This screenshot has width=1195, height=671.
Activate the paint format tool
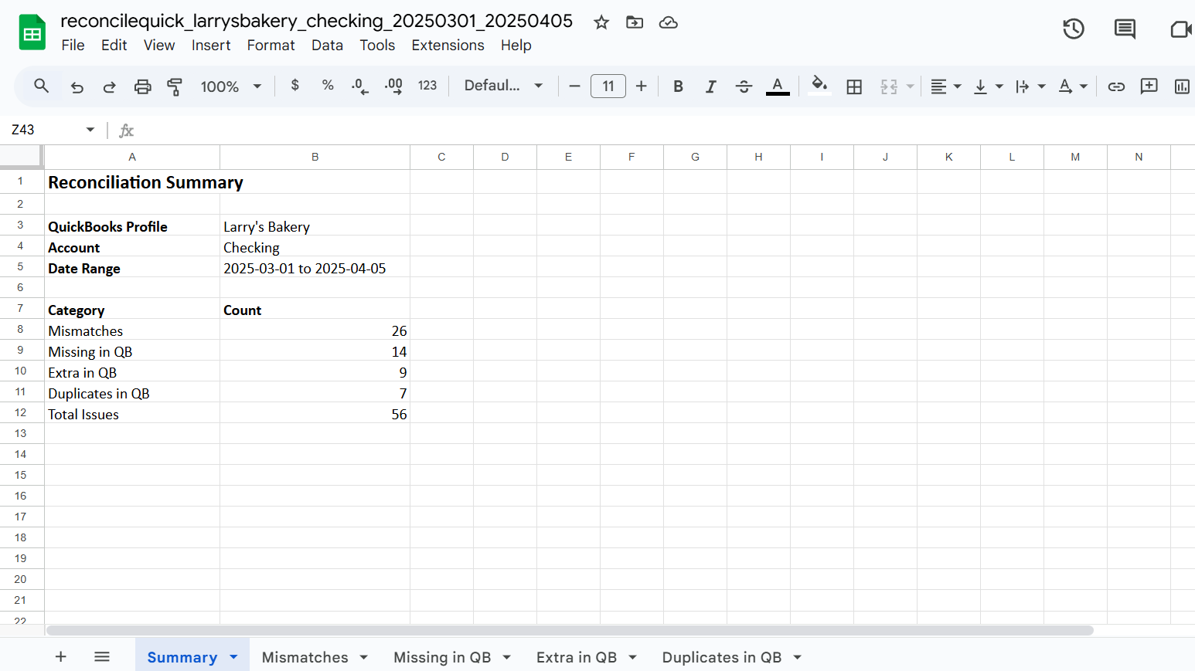point(175,86)
